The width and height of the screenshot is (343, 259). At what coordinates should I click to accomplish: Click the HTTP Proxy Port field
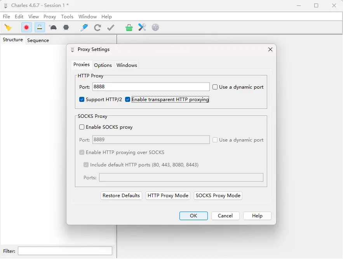[x=151, y=87]
